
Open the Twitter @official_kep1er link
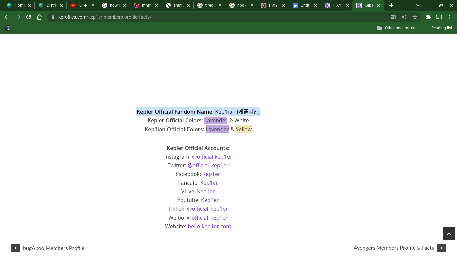coord(208,165)
